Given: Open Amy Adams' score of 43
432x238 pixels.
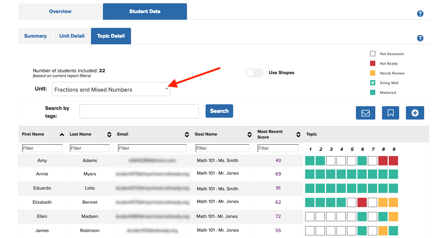Looking at the screenshot, I should pyautogui.click(x=278, y=160).
